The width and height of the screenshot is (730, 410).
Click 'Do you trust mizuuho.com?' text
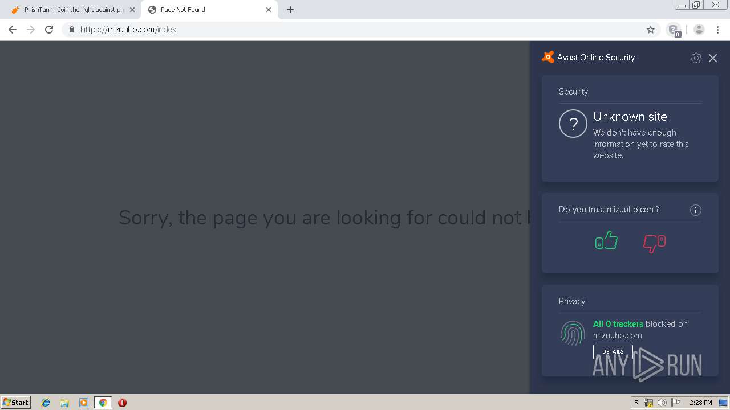pos(609,210)
